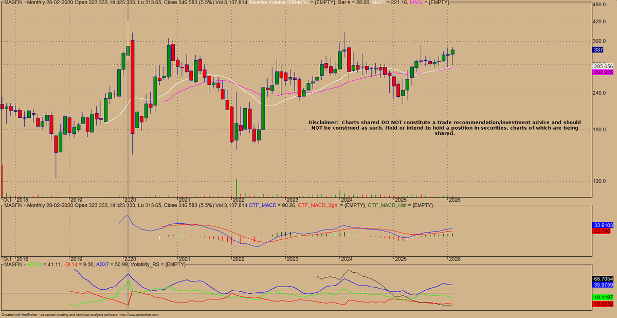Image resolution: width=617 pixels, height=318 pixels.
Task: Click the chart disclaimer text block
Action: point(444,128)
